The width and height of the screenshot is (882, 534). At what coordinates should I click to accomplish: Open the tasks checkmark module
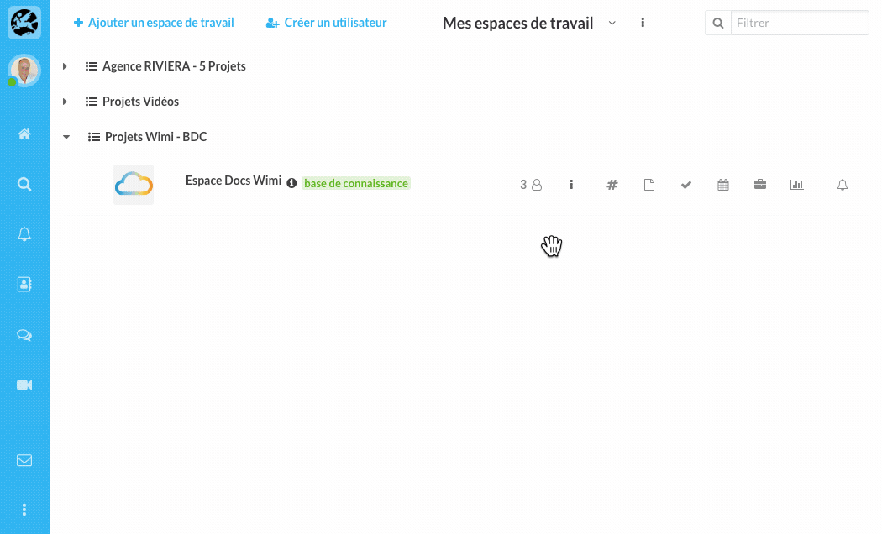(x=685, y=185)
